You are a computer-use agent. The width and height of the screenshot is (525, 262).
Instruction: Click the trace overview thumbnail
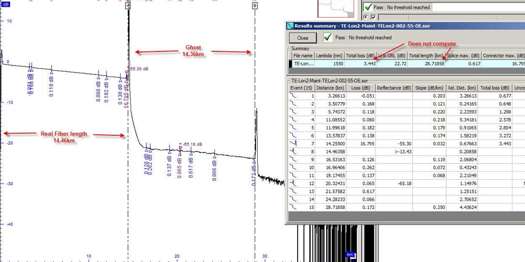[x=336, y=8]
